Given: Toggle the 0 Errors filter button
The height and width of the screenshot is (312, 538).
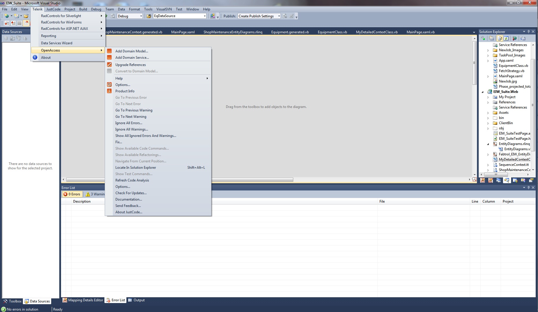Looking at the screenshot, I should (72, 194).
